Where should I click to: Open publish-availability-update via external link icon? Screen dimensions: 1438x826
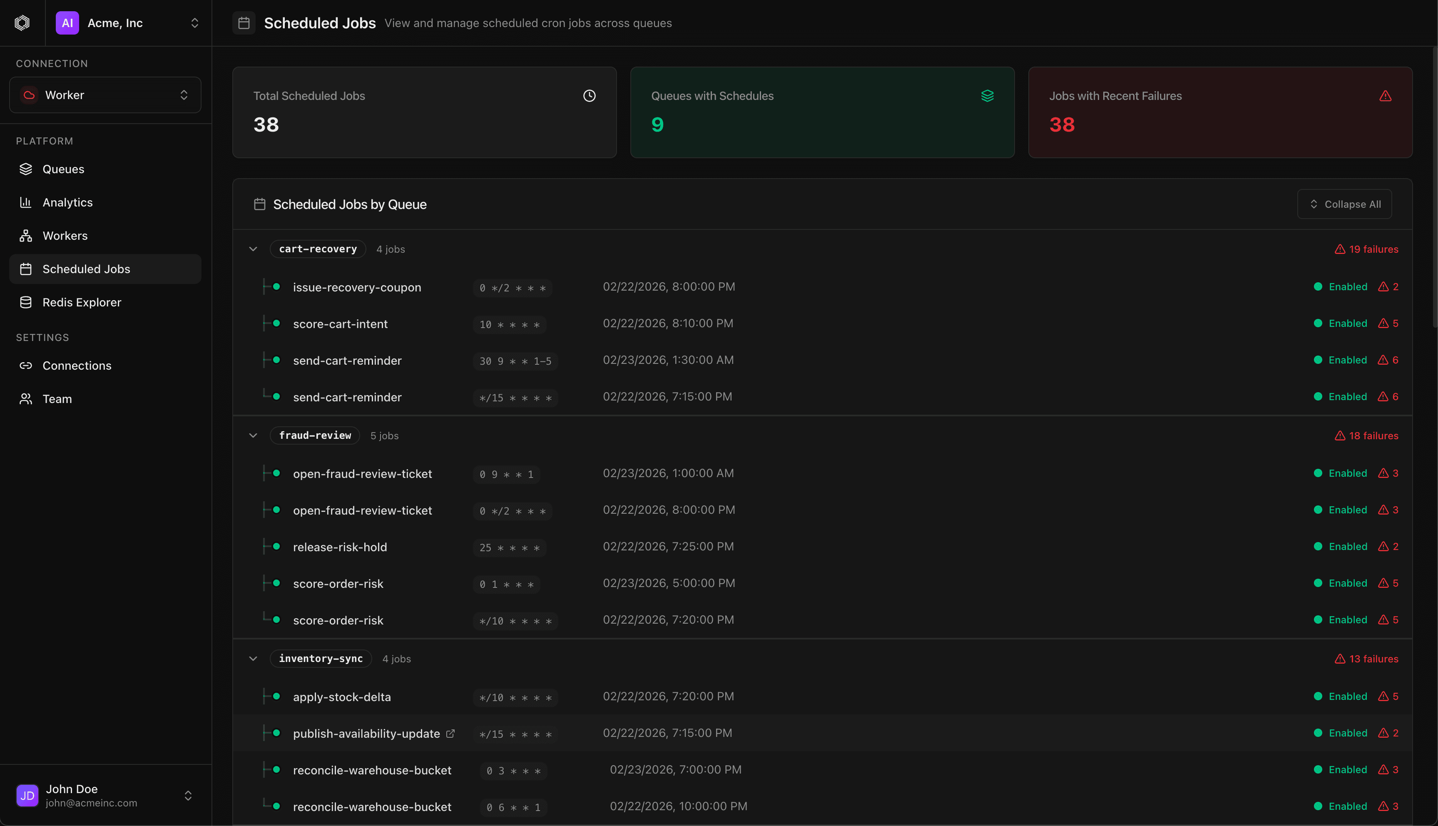tap(451, 733)
